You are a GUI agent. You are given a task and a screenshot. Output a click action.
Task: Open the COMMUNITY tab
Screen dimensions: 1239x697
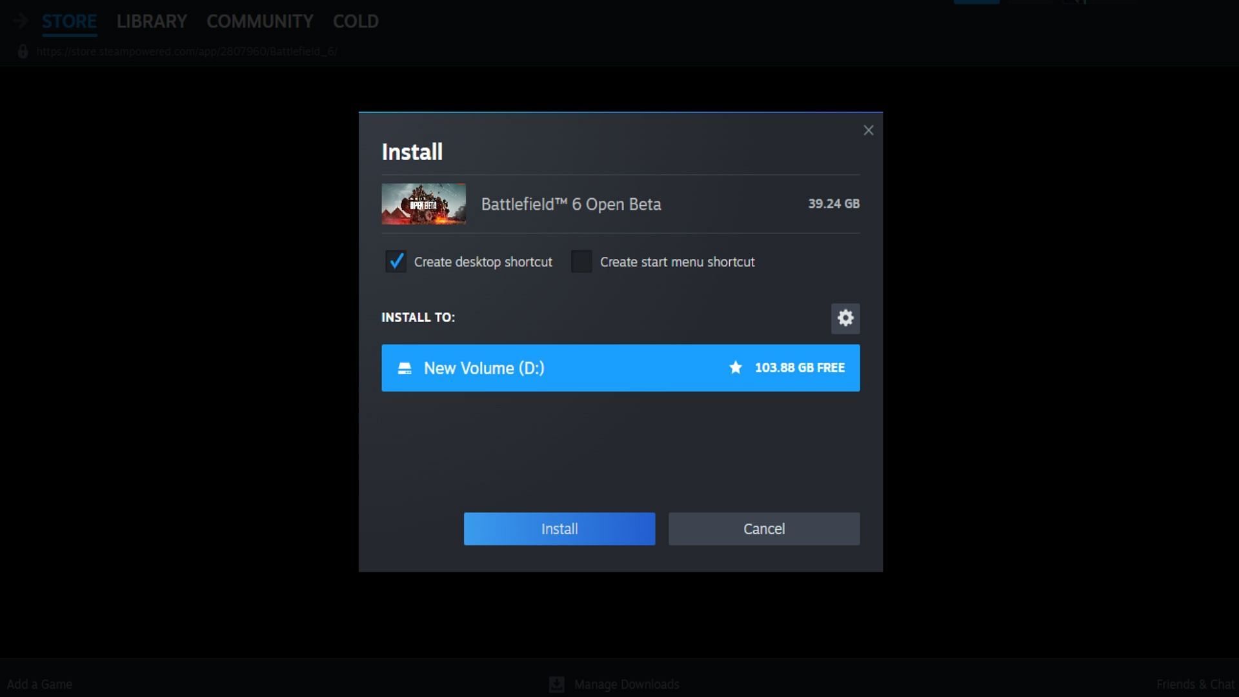(x=259, y=21)
